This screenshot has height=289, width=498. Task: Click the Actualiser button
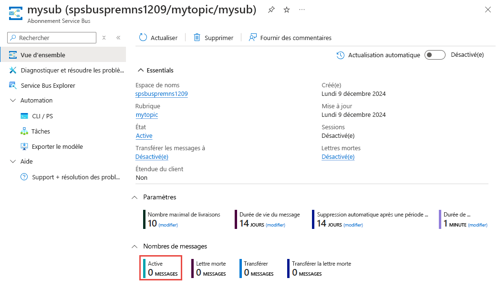click(158, 38)
